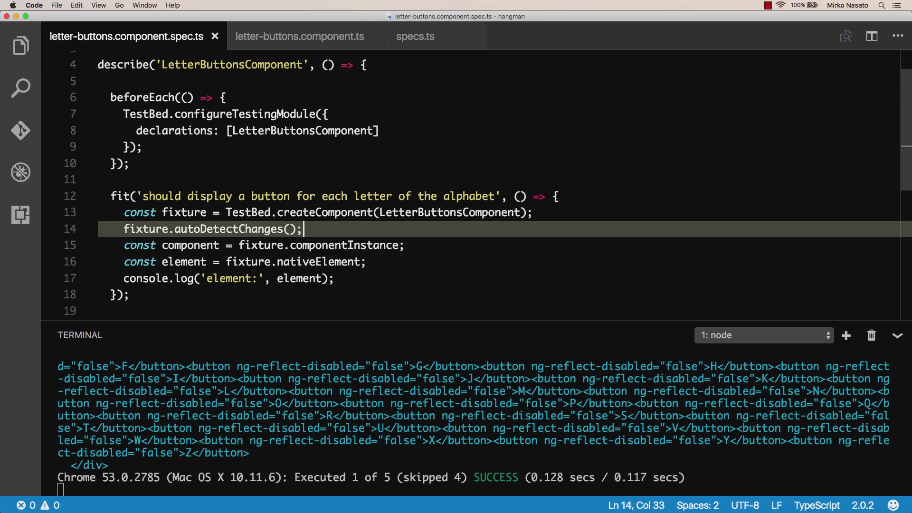The height and width of the screenshot is (513, 912).
Task: Show open editors search icon
Action: click(845, 36)
